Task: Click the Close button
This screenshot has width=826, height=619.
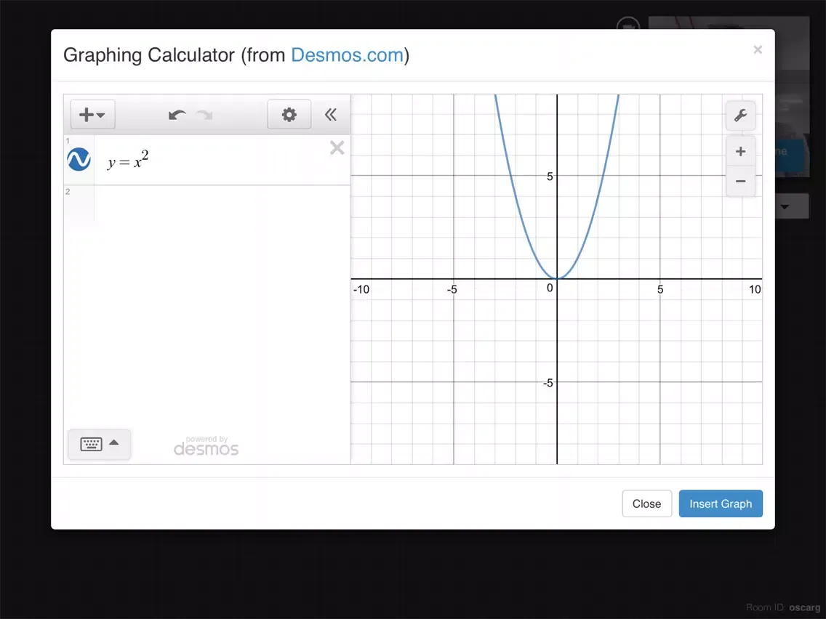Action: (647, 503)
